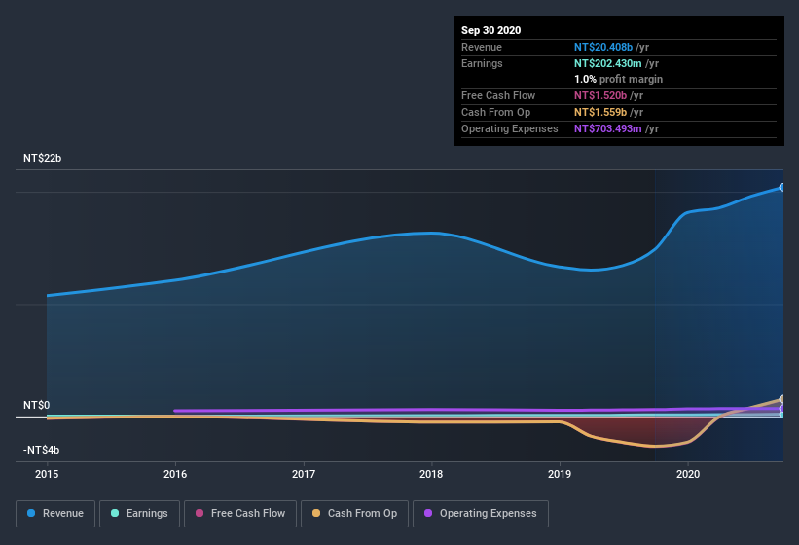Click the NT$0 y-axis label
Image resolution: width=799 pixels, height=545 pixels.
[37, 405]
